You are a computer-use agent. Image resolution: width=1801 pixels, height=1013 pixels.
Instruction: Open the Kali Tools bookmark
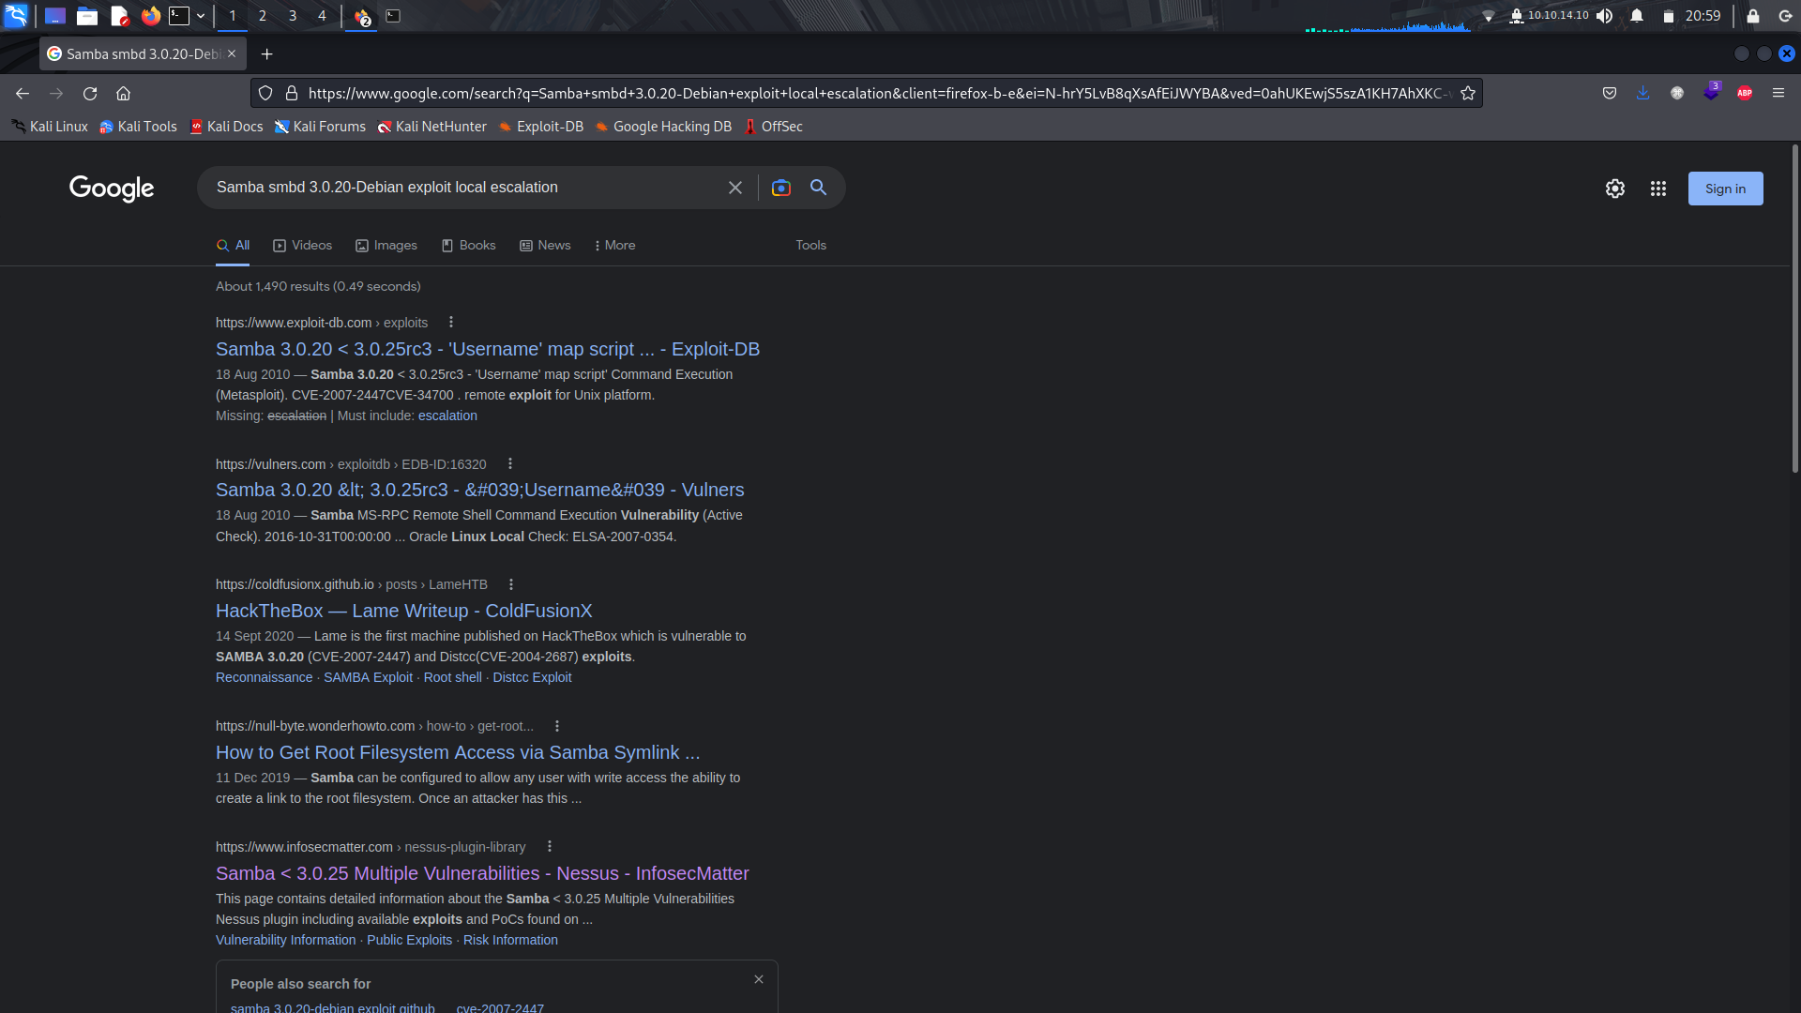click(138, 127)
